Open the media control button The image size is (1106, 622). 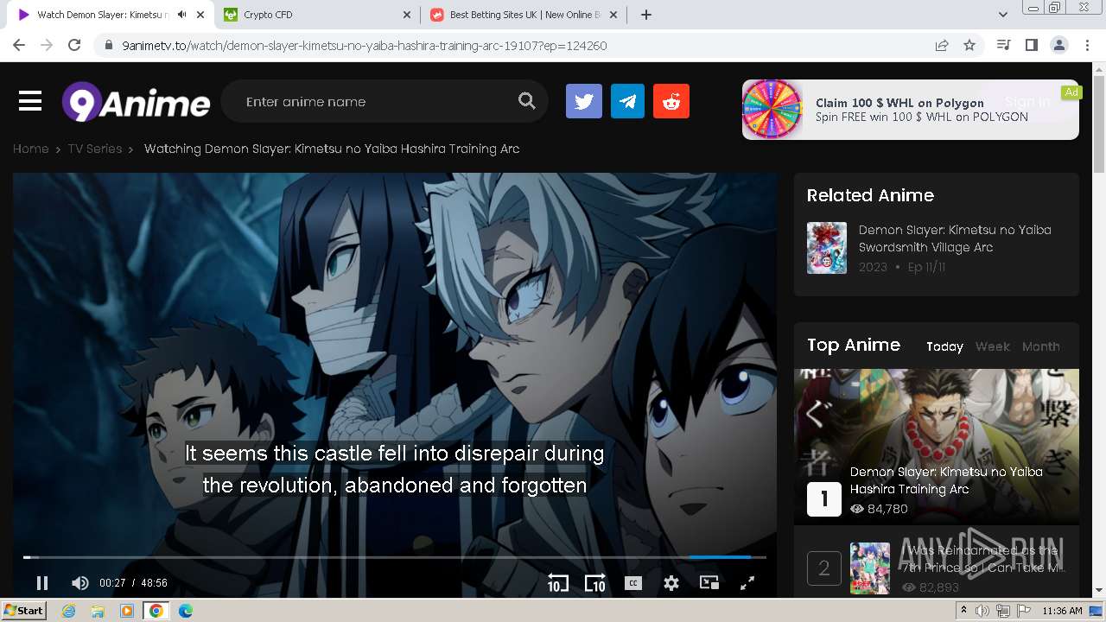(x=1003, y=46)
